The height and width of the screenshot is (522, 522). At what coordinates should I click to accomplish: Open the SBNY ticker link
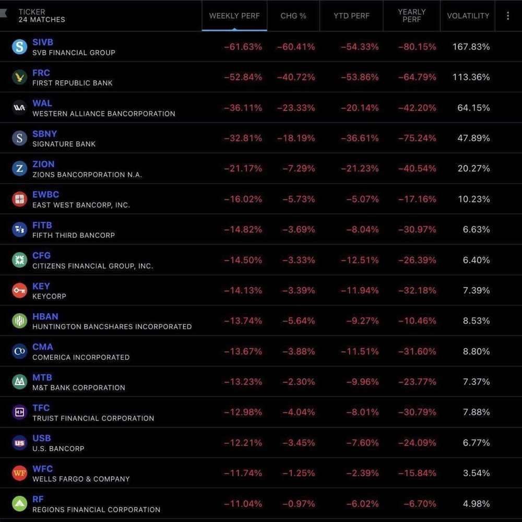44,134
